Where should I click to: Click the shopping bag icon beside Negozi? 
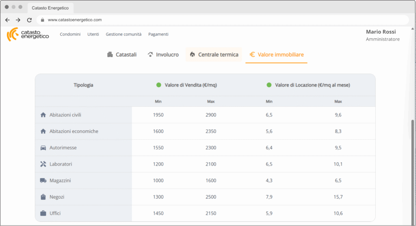[x=43, y=197]
